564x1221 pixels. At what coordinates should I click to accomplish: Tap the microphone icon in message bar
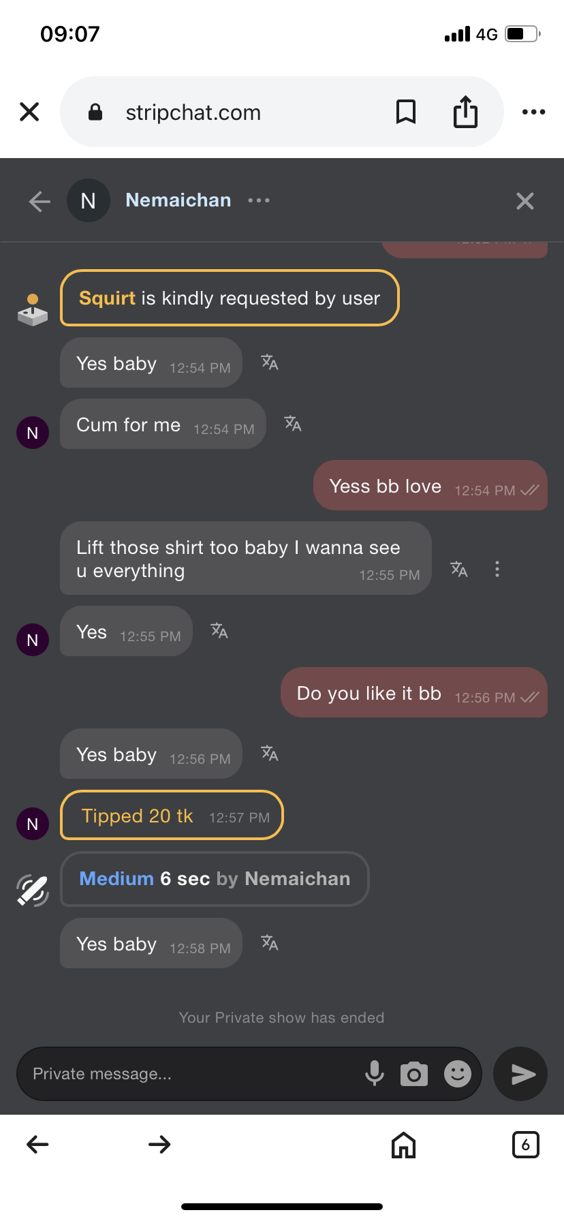click(x=374, y=1073)
